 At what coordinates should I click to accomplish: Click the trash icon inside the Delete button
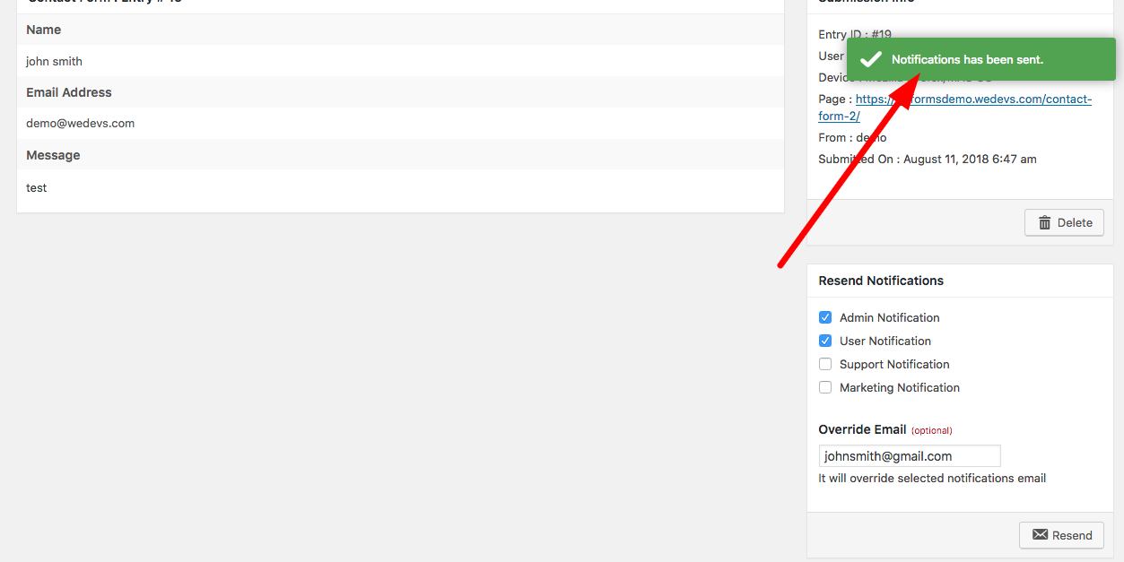(x=1045, y=222)
